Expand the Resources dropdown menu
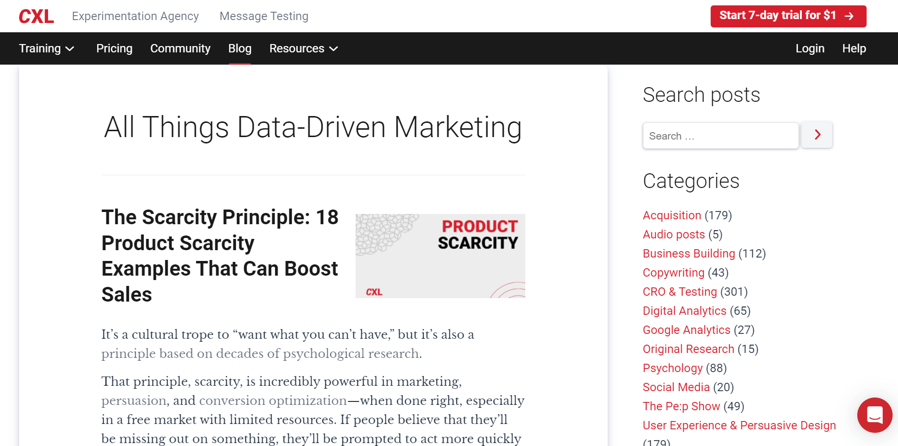This screenshot has height=446, width=898. [x=303, y=48]
